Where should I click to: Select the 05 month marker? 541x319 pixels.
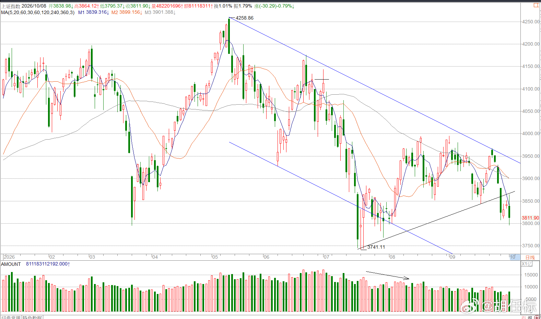coord(215,257)
